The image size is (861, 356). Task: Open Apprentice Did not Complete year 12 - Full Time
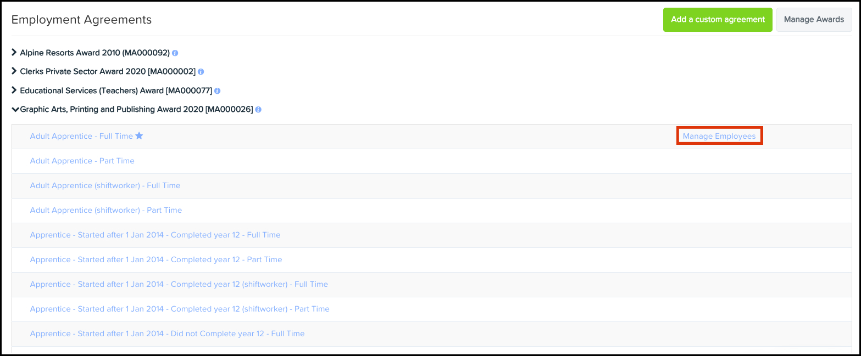[167, 334]
